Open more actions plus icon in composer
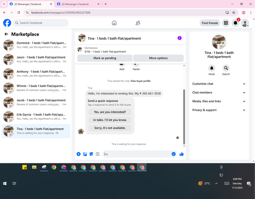 [x=79, y=154]
